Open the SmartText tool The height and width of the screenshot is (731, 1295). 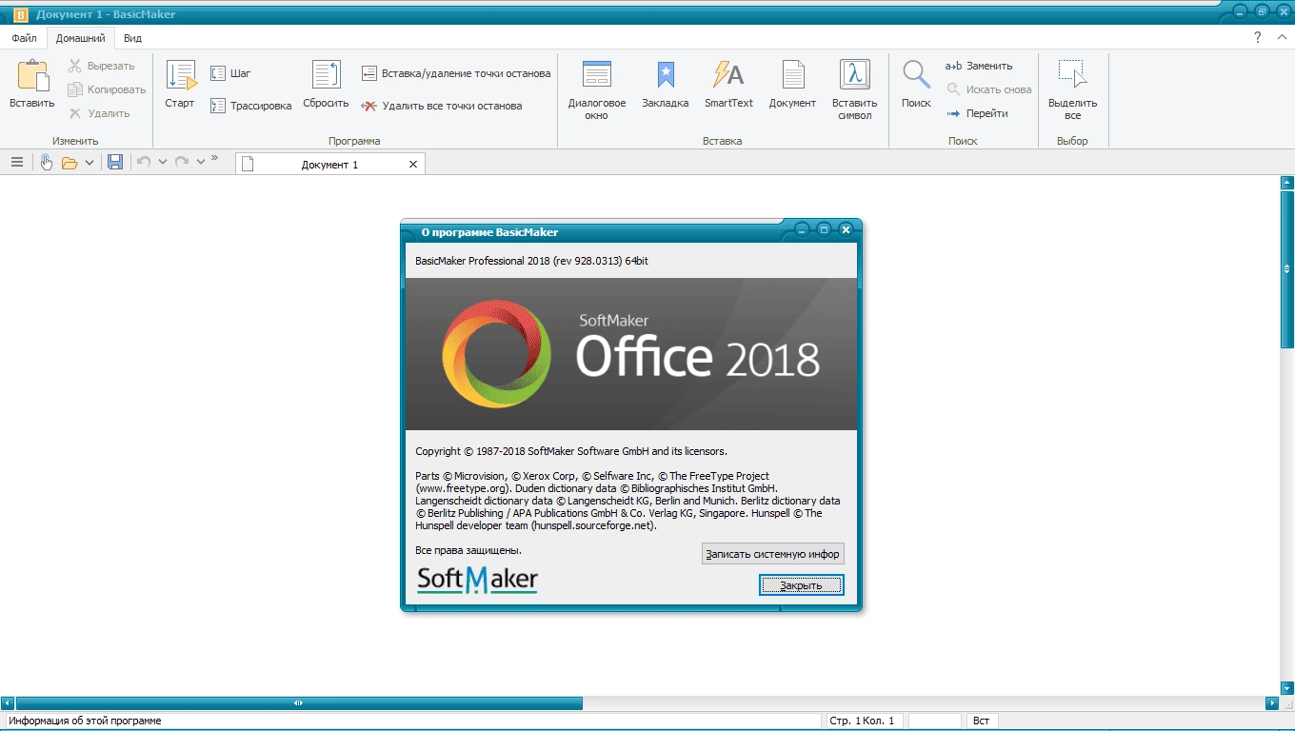point(728,84)
